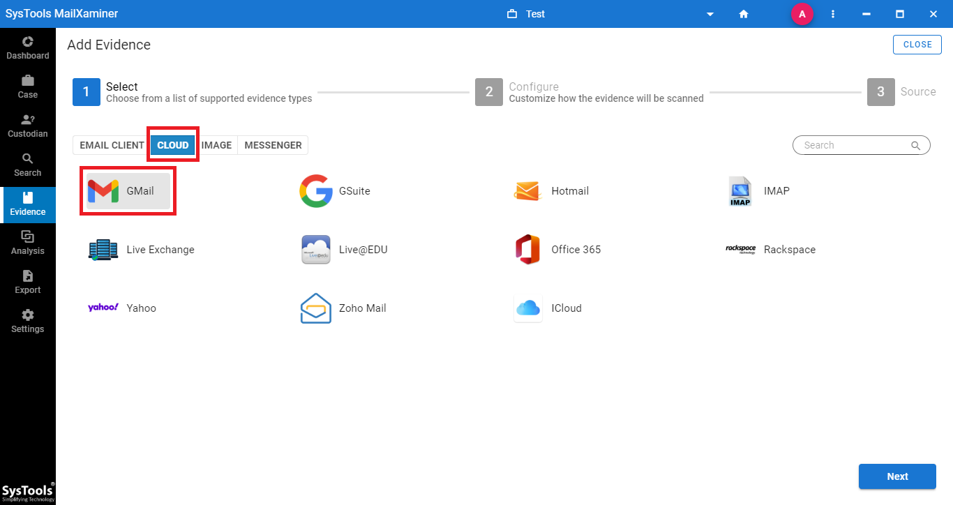Open the Search section in sidebar

pos(28,165)
